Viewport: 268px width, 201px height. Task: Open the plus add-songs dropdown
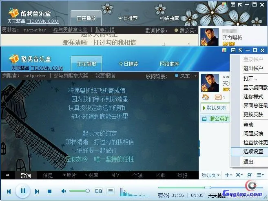point(228,175)
